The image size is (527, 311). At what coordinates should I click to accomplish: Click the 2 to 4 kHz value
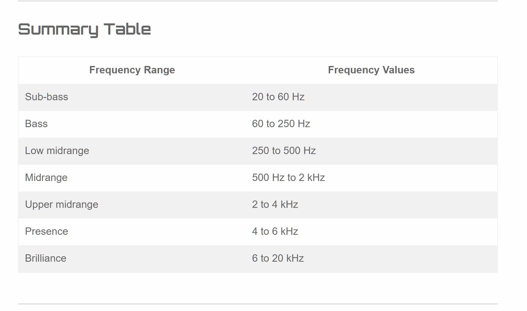point(275,204)
